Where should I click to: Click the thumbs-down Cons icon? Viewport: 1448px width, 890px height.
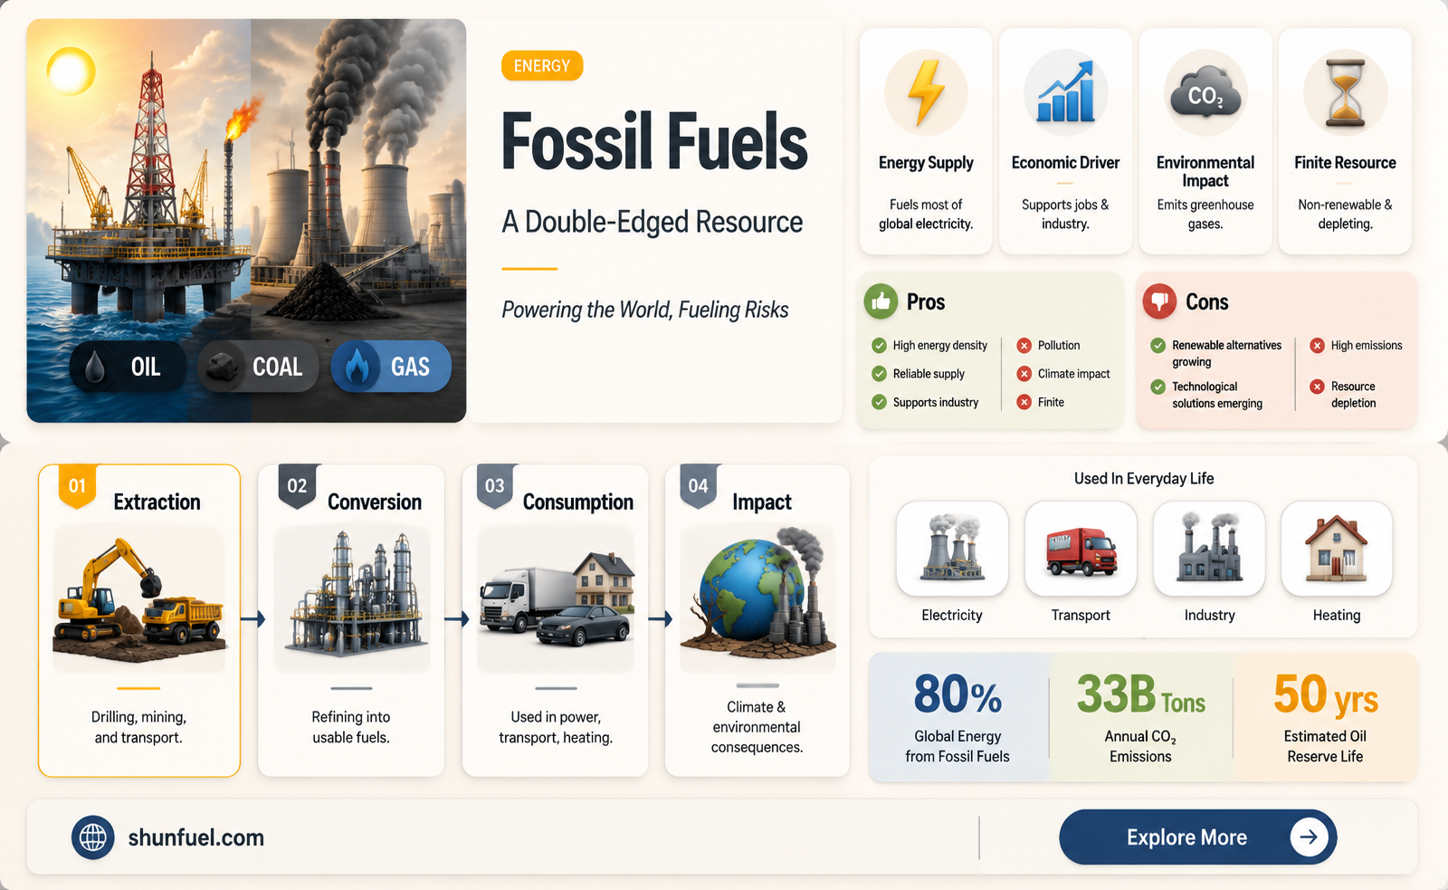point(1159,301)
